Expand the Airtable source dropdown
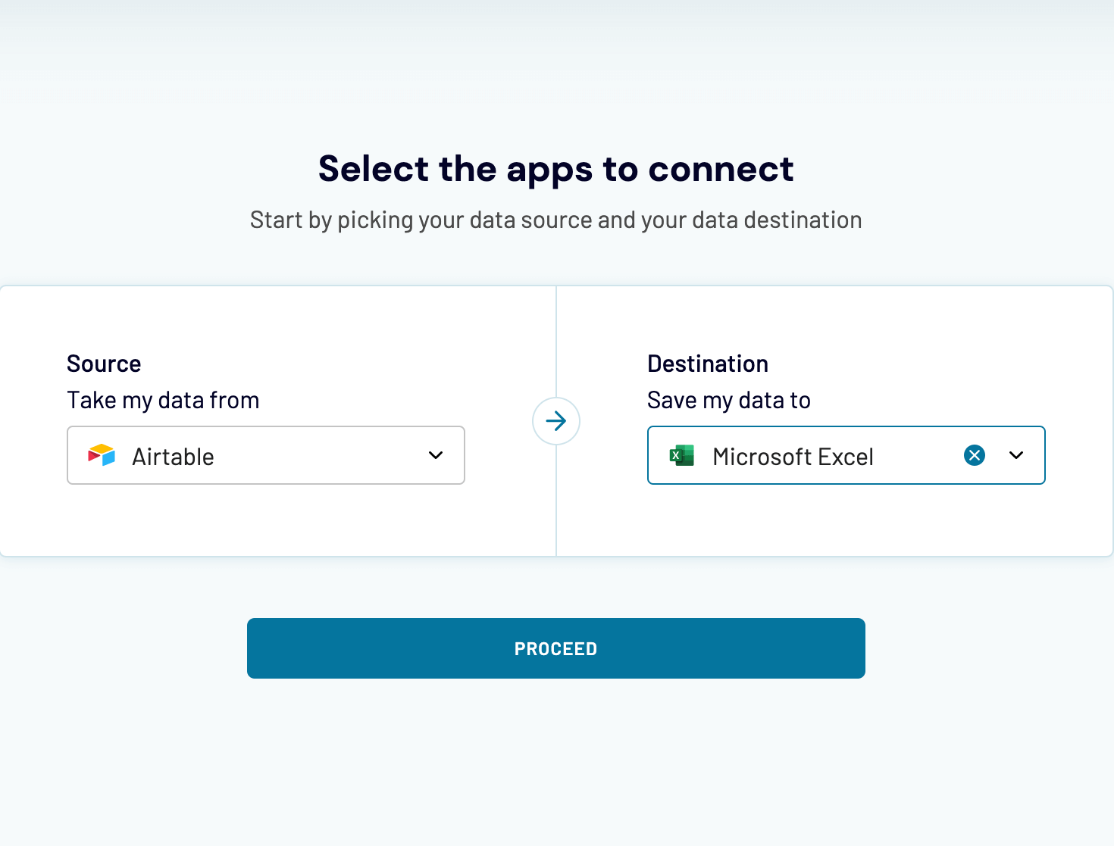This screenshot has width=1114, height=846. (x=436, y=455)
